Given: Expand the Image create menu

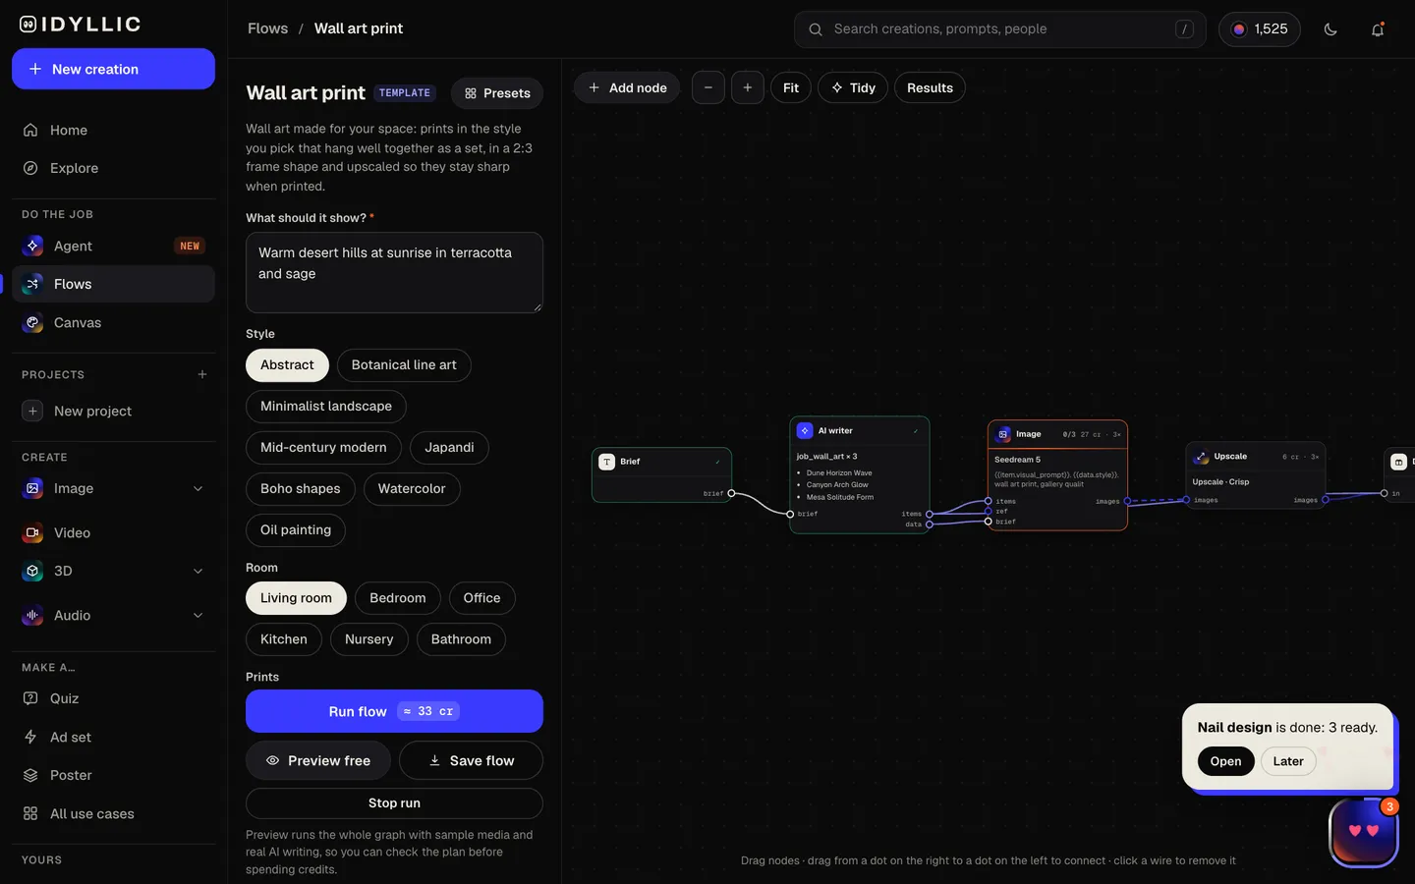Looking at the screenshot, I should [198, 488].
